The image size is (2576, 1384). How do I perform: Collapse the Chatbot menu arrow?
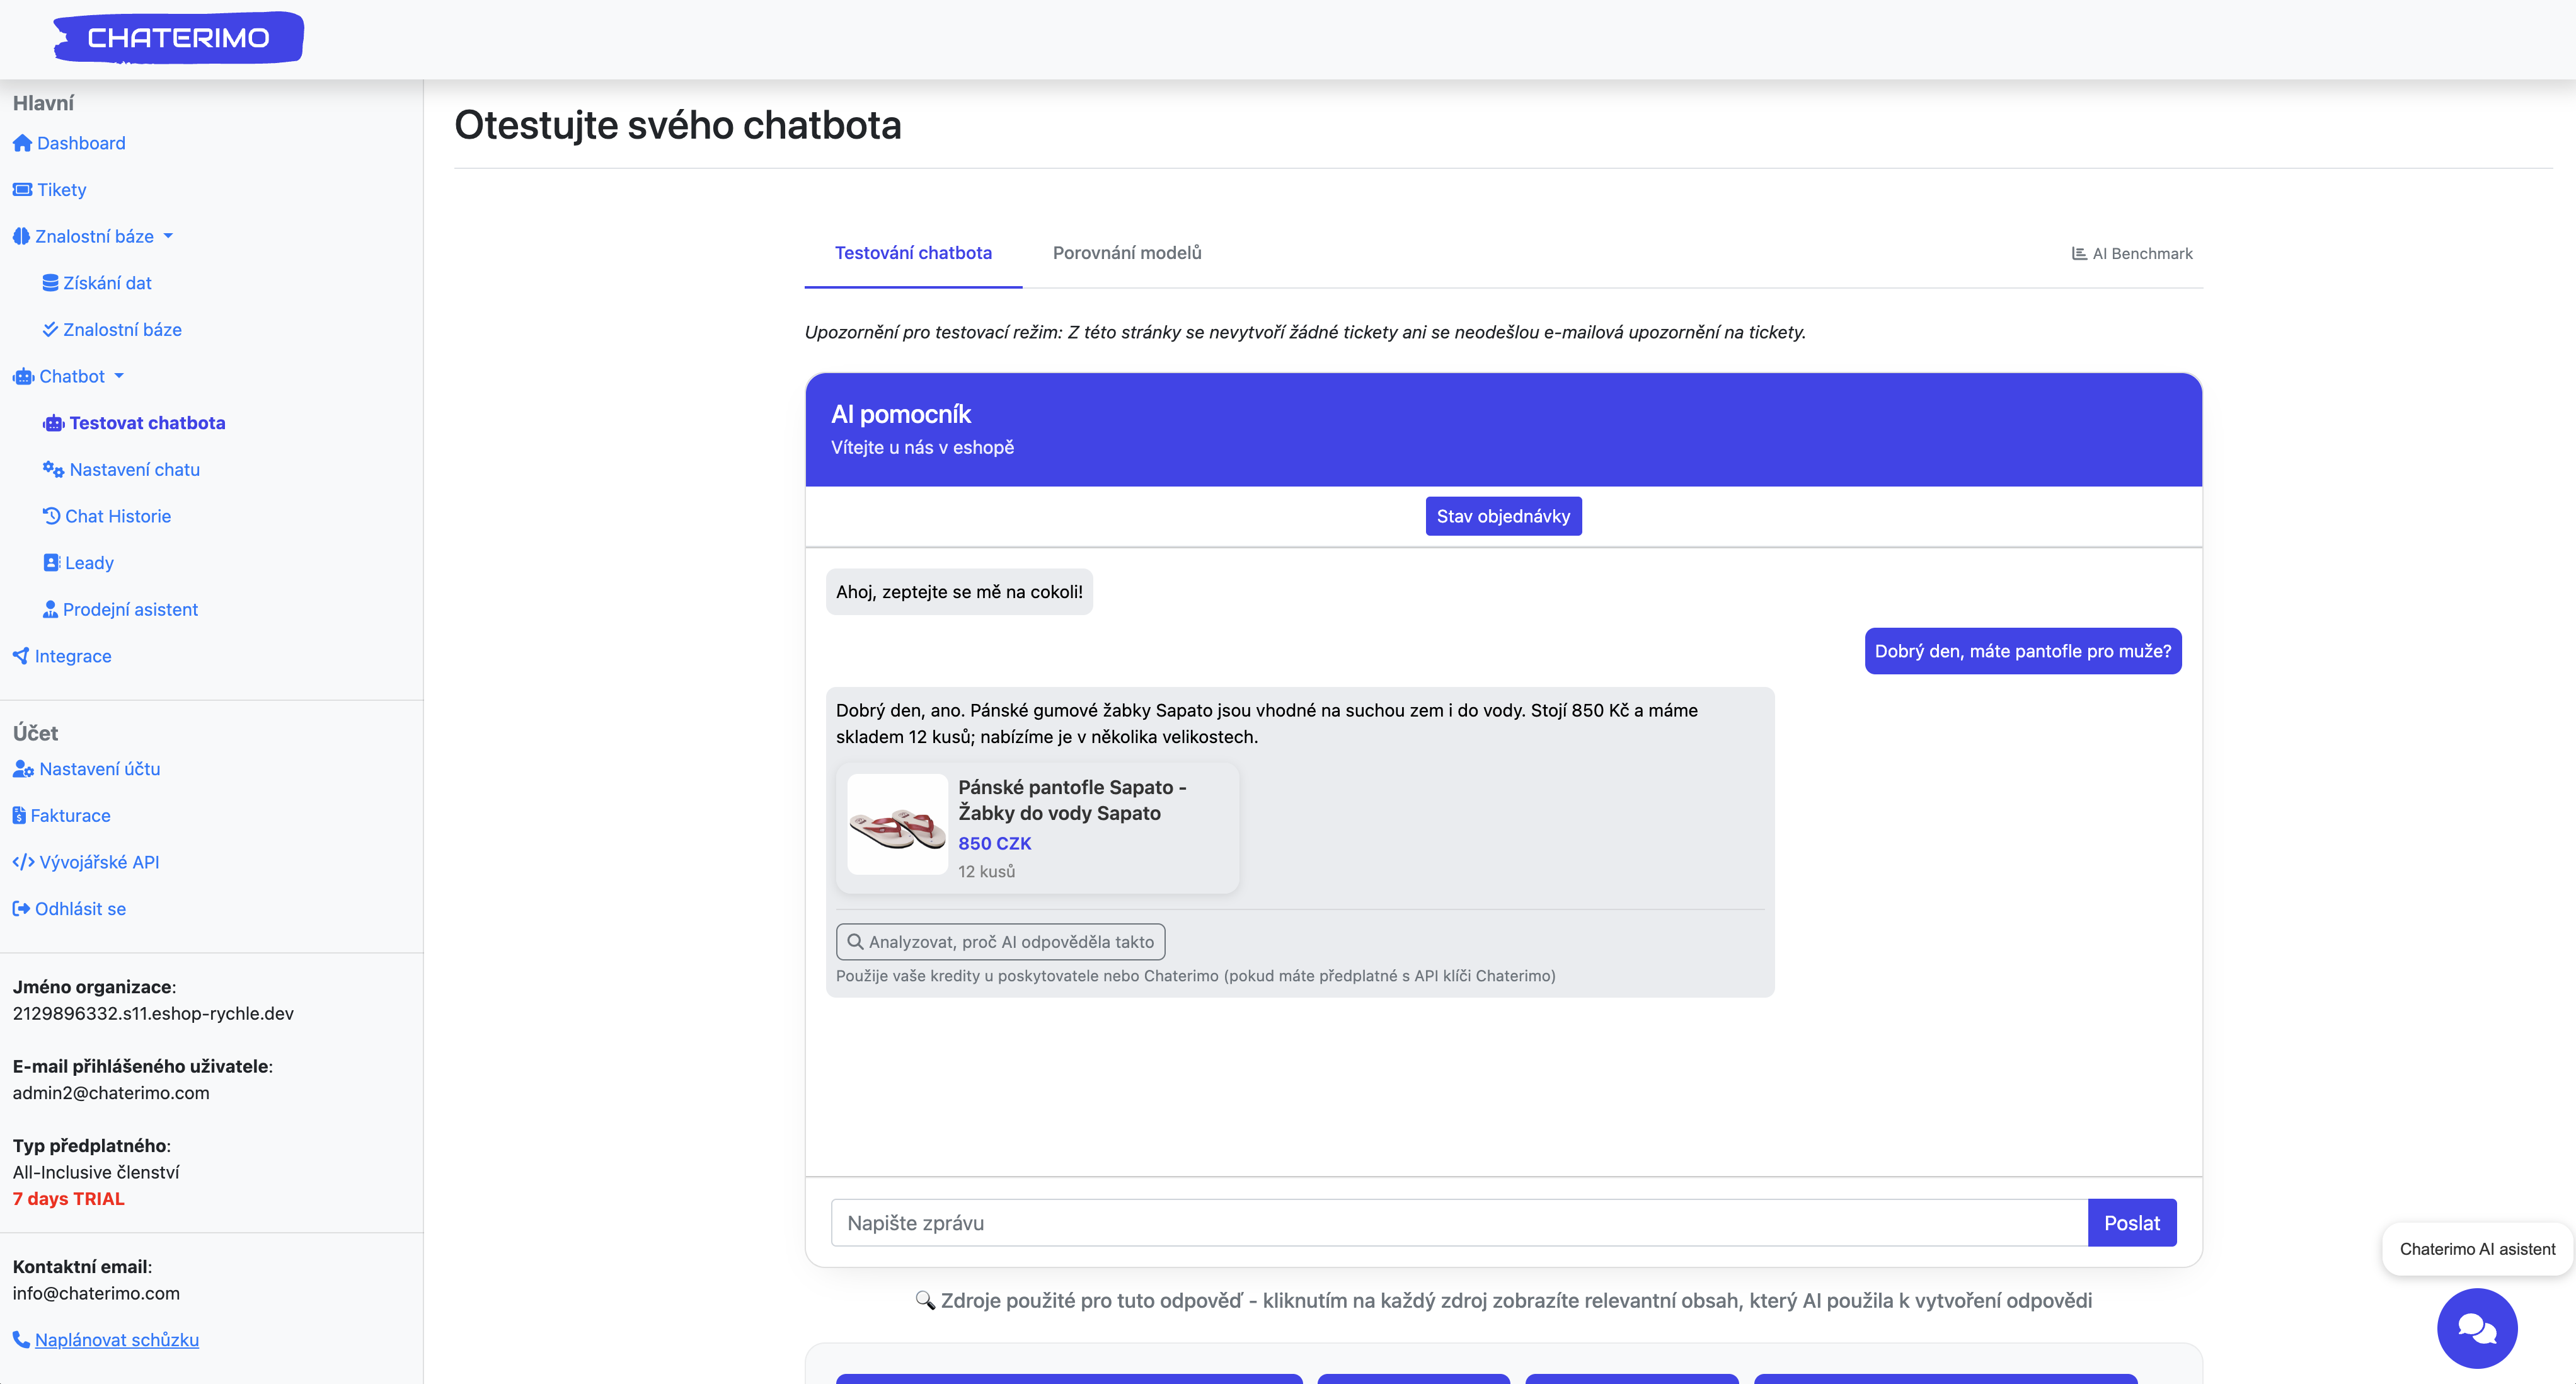pyautogui.click(x=119, y=376)
